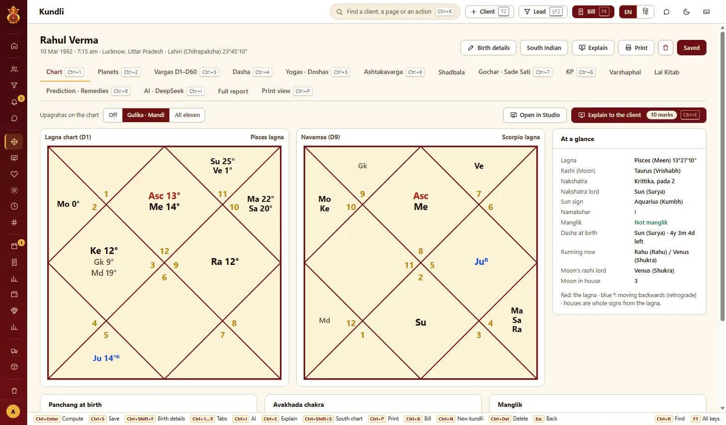Open the box package icon in sidebar
The image size is (726, 425).
[x=14, y=367]
